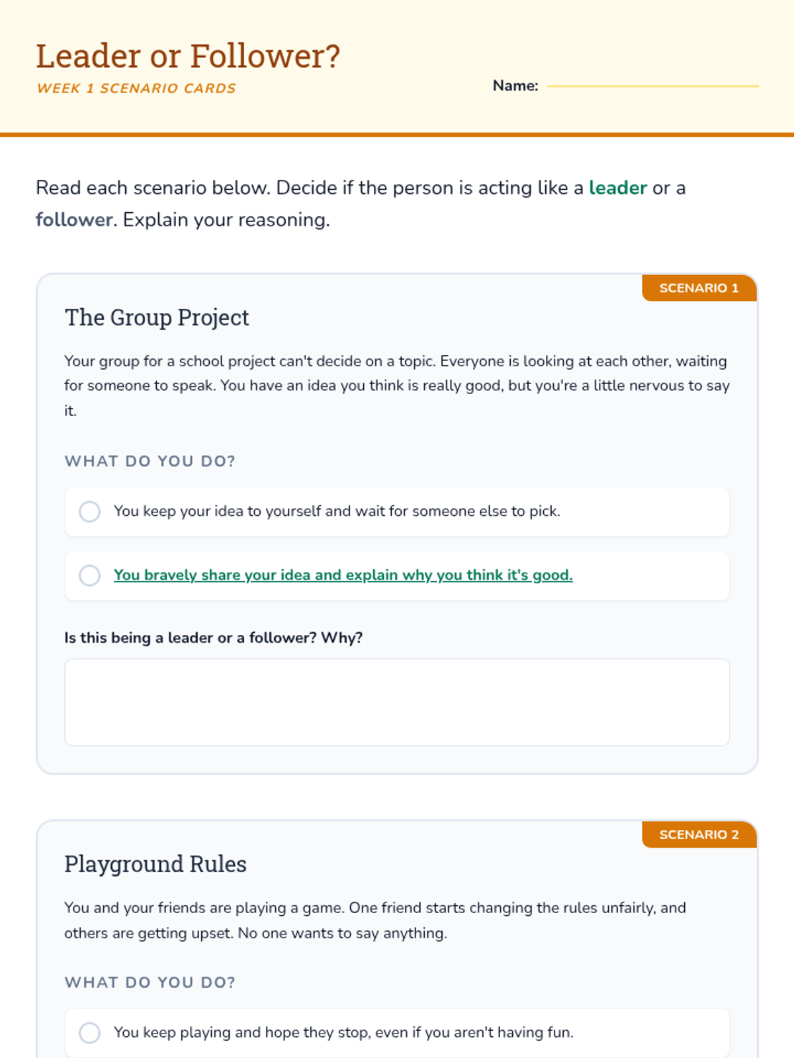The height and width of the screenshot is (1058, 794).
Task: Click "You bravely share your idea" link text
Action: (343, 575)
